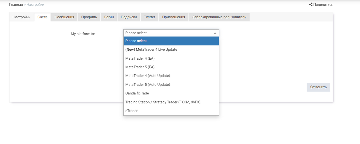The width and height of the screenshot is (360, 144).
Task: Select Trading Station / Strategy Trader option
Action: click(x=171, y=102)
